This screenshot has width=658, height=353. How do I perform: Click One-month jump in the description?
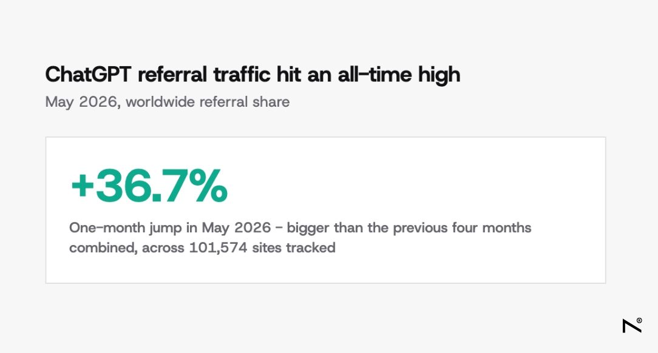(124, 228)
